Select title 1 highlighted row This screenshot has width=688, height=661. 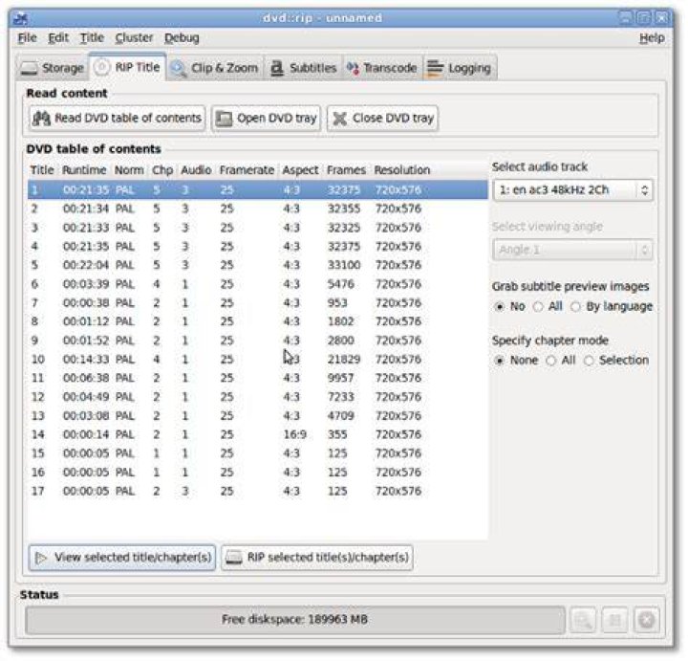click(258, 190)
